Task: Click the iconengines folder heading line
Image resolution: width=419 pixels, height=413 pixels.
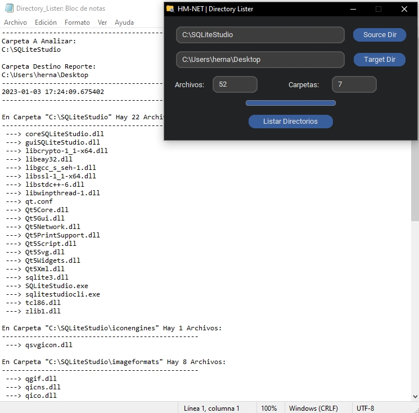Action: click(x=112, y=328)
